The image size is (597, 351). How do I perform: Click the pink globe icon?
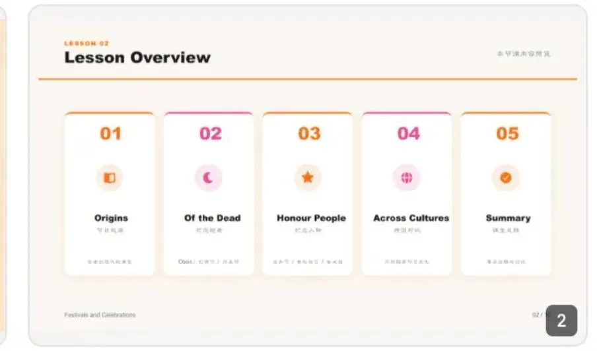point(407,177)
